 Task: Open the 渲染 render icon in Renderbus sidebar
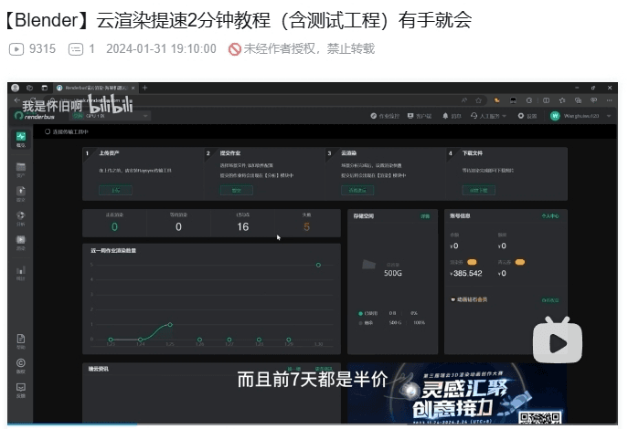(21, 242)
